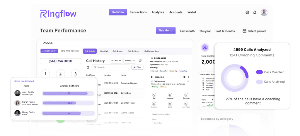
Task: Open the Call Queue tab
Action: pos(117,51)
